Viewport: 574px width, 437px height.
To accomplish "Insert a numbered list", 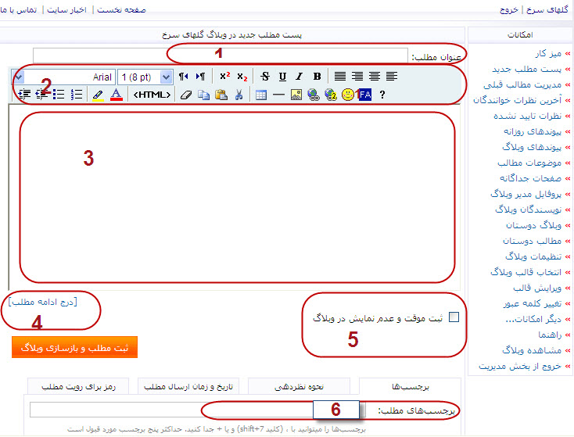I will point(77,95).
